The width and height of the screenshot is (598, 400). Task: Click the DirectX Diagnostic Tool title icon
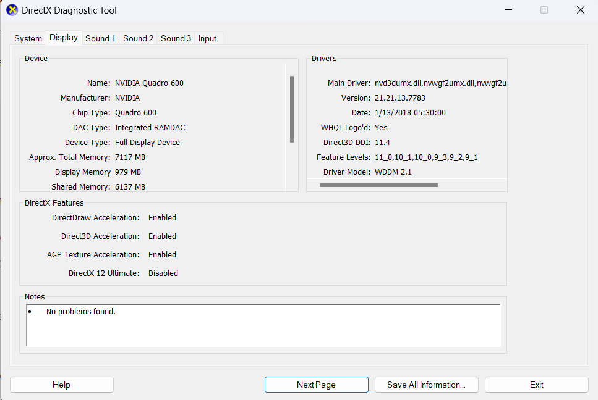[12, 10]
